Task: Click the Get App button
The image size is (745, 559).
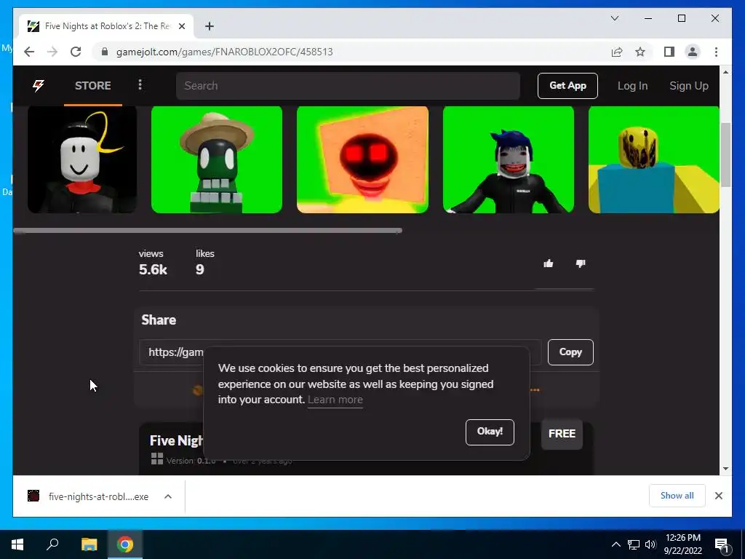Action: point(567,86)
